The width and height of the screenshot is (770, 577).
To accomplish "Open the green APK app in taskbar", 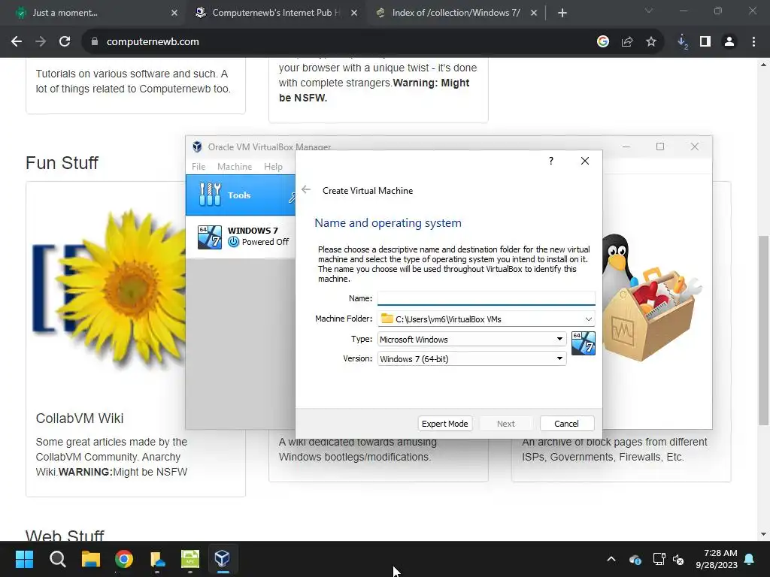I will 189,559.
